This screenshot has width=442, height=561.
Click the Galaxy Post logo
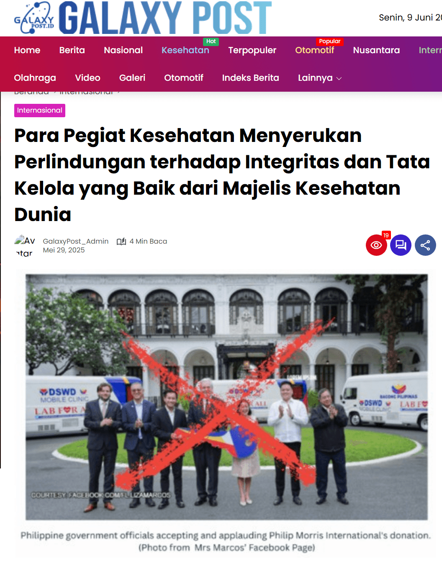pyautogui.click(x=143, y=18)
